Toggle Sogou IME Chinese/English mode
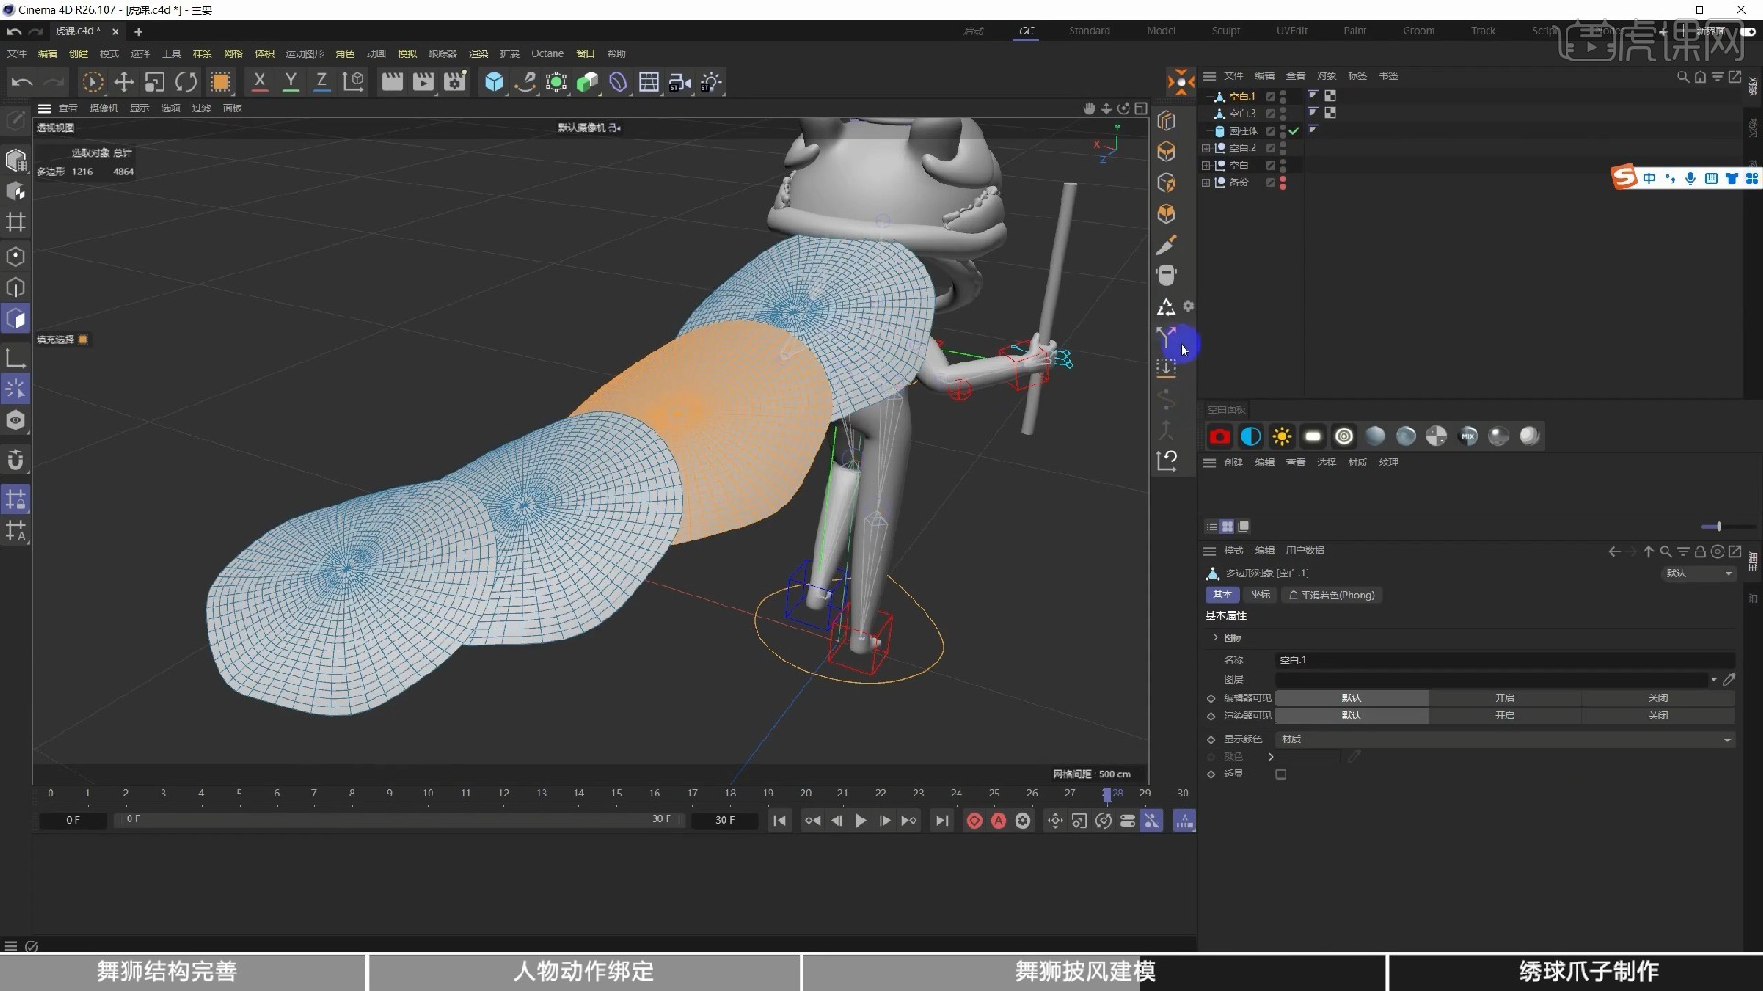Screen dimensions: 1763x991 click(x=1649, y=178)
